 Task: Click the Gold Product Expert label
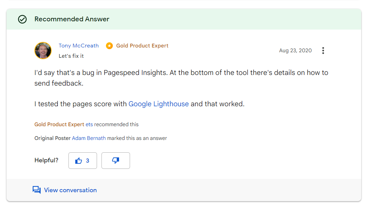(142, 45)
